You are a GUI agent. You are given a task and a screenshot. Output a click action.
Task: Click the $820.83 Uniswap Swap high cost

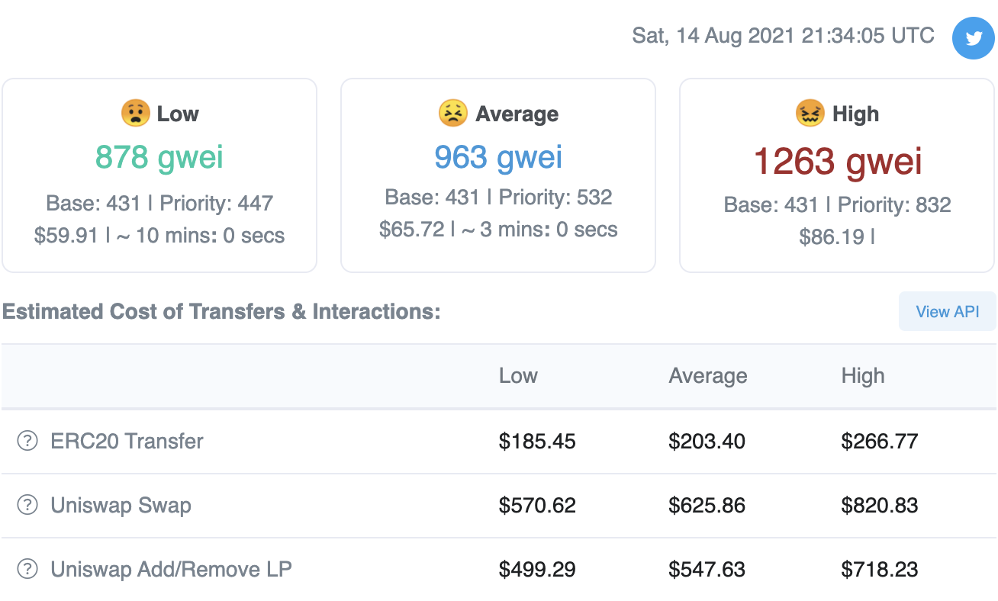click(880, 505)
